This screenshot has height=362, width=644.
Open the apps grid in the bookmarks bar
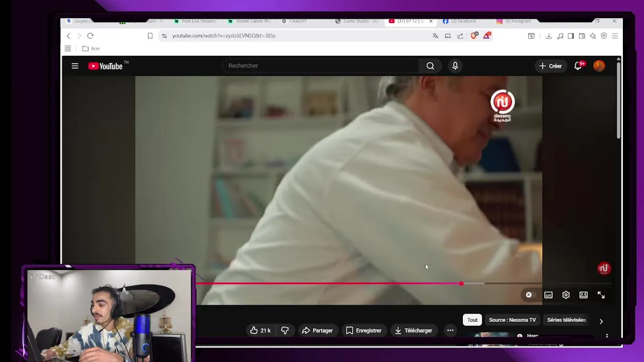67,48
